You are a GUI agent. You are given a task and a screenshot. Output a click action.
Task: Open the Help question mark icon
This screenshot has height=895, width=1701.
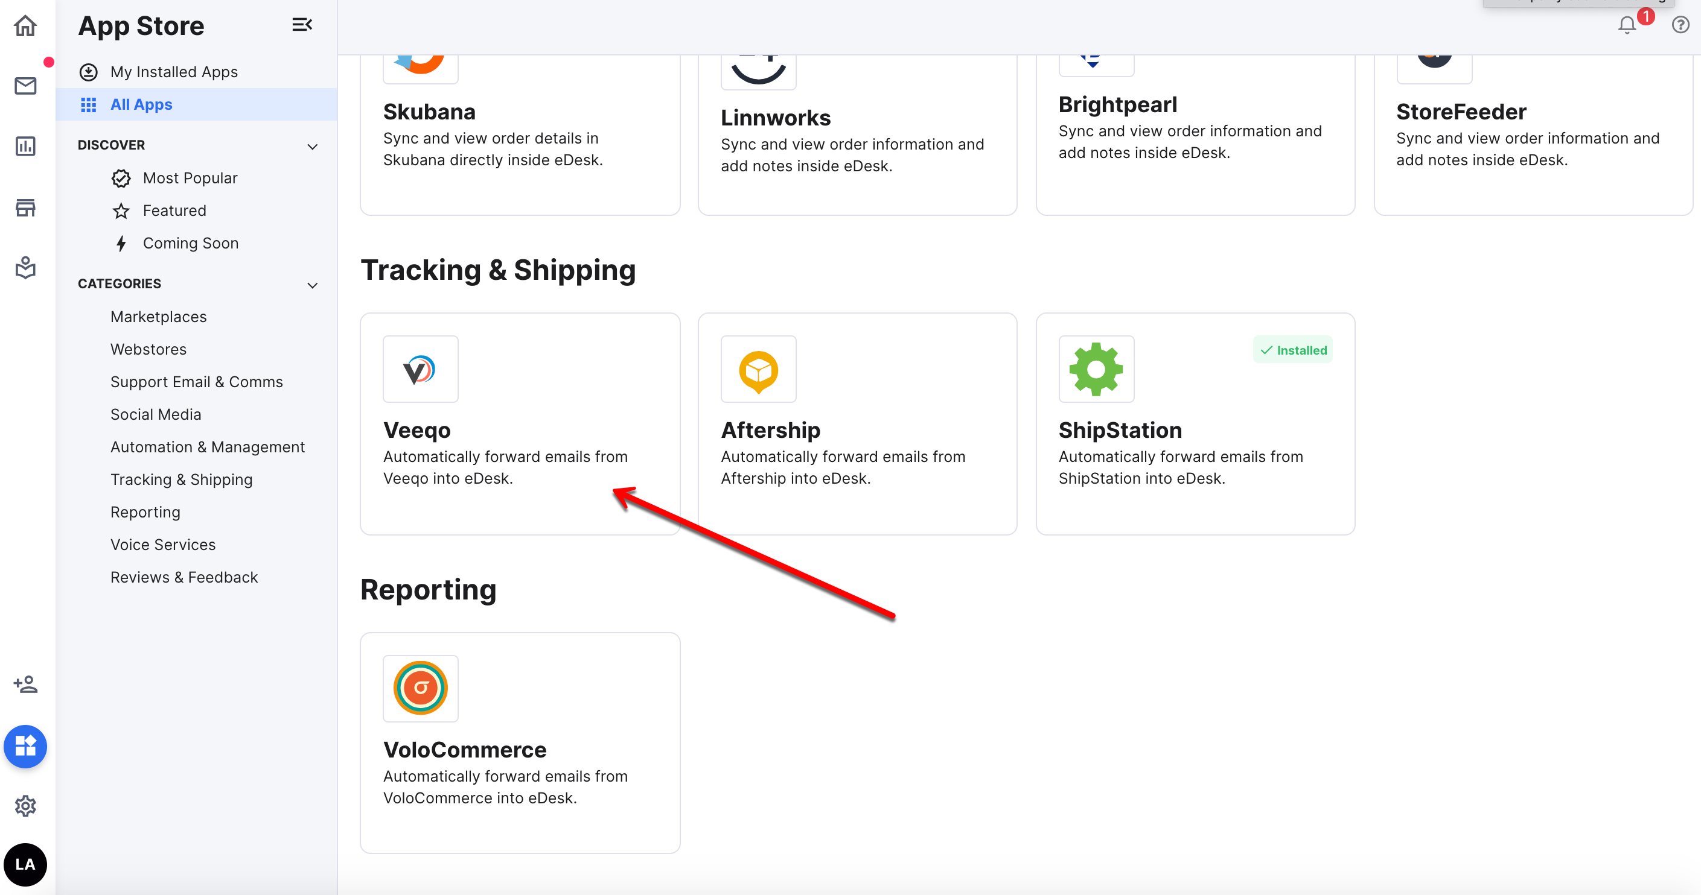pyautogui.click(x=1679, y=25)
